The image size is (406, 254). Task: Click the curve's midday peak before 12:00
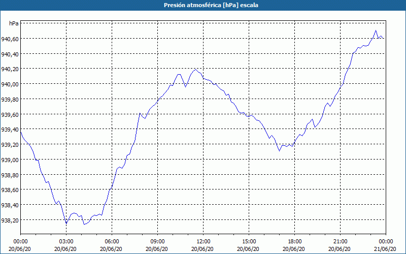pos(195,69)
